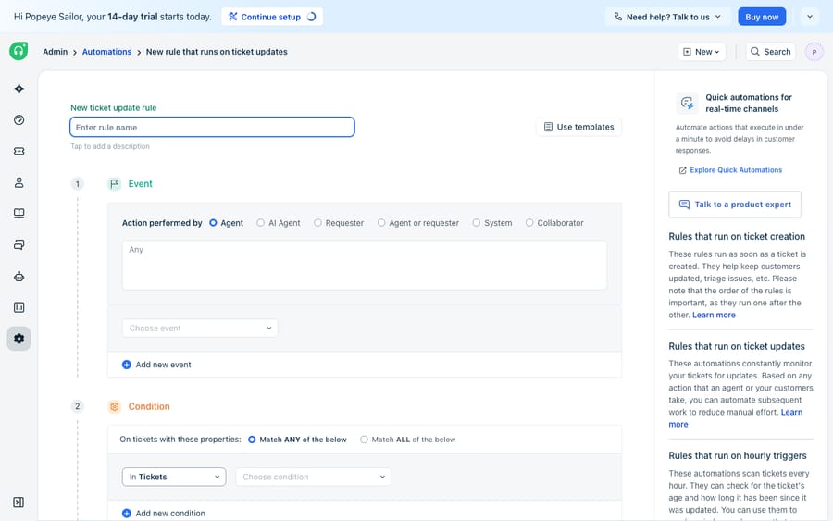
Task: Click the phone icon in Need help
Action: 618,17
